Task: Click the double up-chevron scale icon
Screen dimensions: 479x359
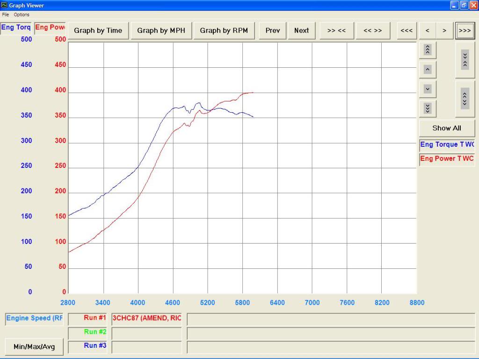Action: point(427,49)
